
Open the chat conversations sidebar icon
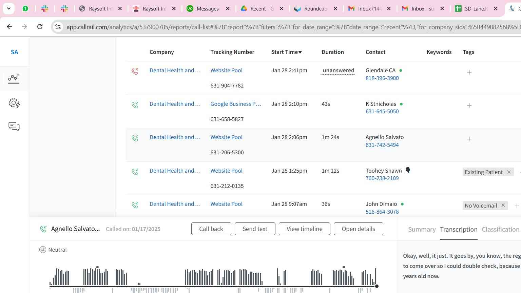[x=14, y=126]
